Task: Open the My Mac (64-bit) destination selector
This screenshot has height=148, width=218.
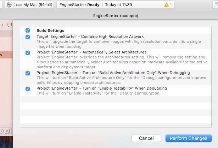Action: tap(35, 5)
